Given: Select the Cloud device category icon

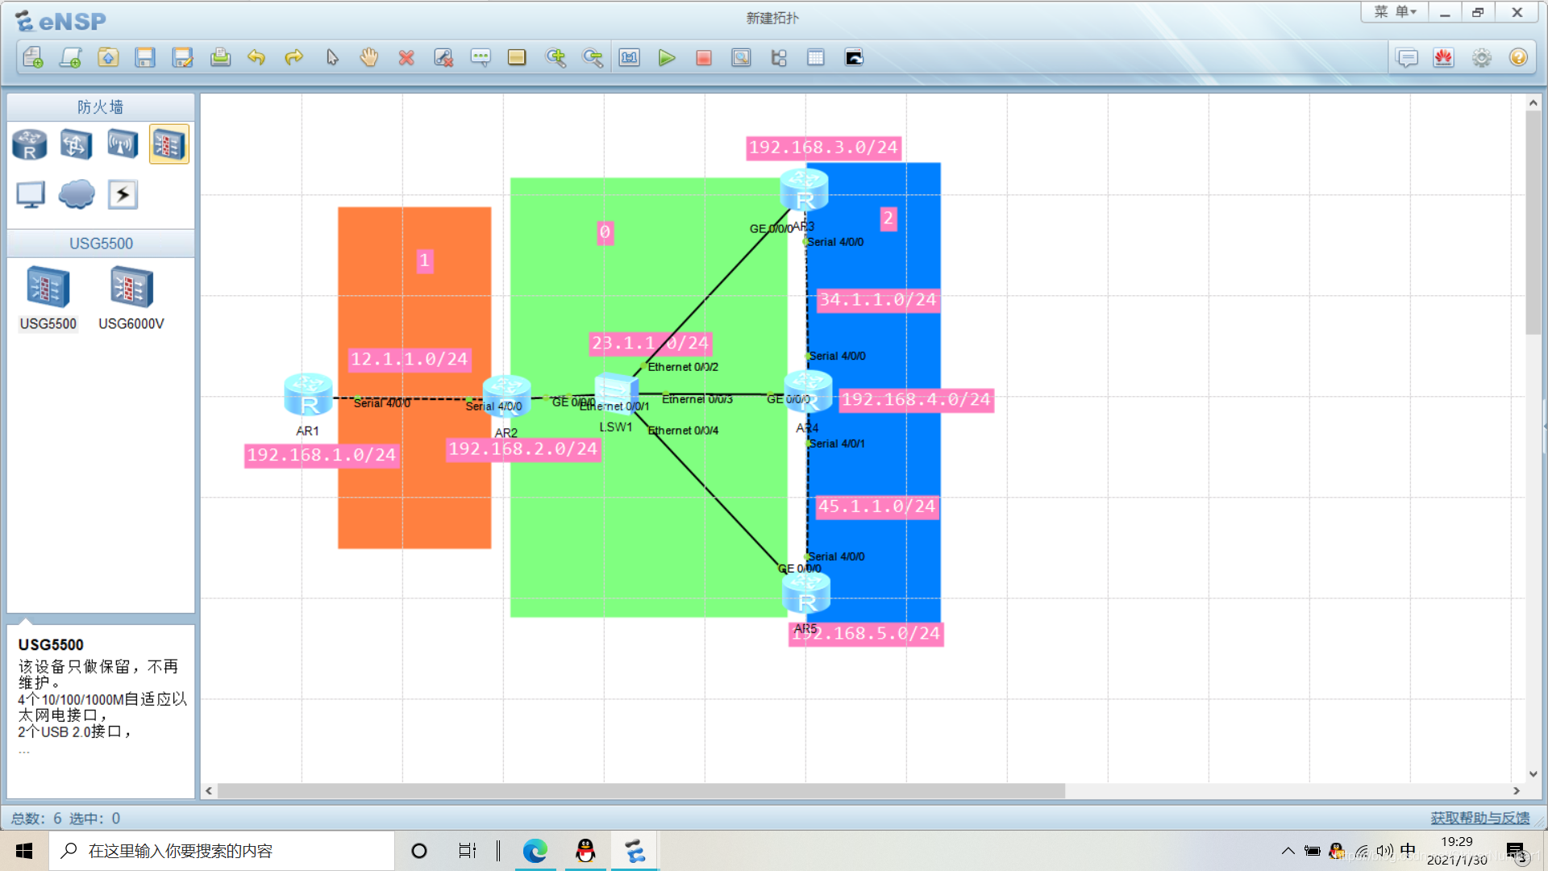Looking at the screenshot, I should (77, 194).
